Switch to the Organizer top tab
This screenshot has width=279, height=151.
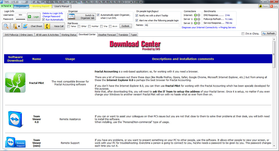(21, 6)
